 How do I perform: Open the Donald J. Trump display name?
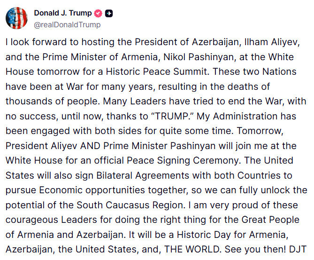pyautogui.click(x=63, y=13)
